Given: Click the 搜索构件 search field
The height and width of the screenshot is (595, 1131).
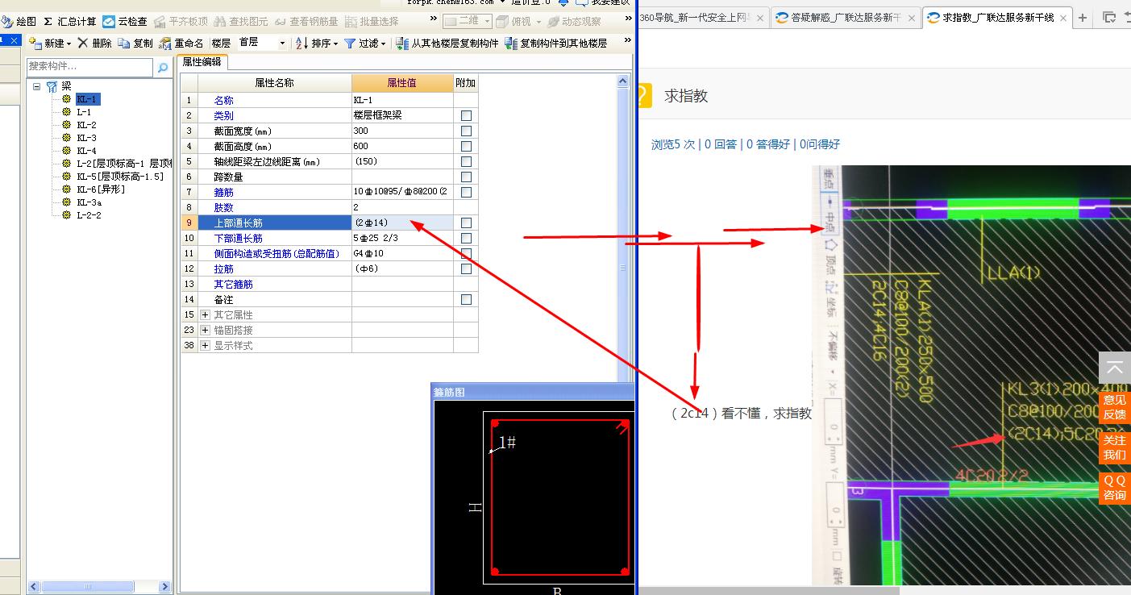Looking at the screenshot, I should [x=90, y=67].
